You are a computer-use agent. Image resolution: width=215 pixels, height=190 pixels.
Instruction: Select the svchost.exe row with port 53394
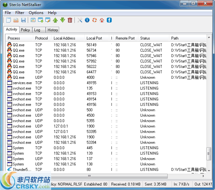tap(106, 142)
